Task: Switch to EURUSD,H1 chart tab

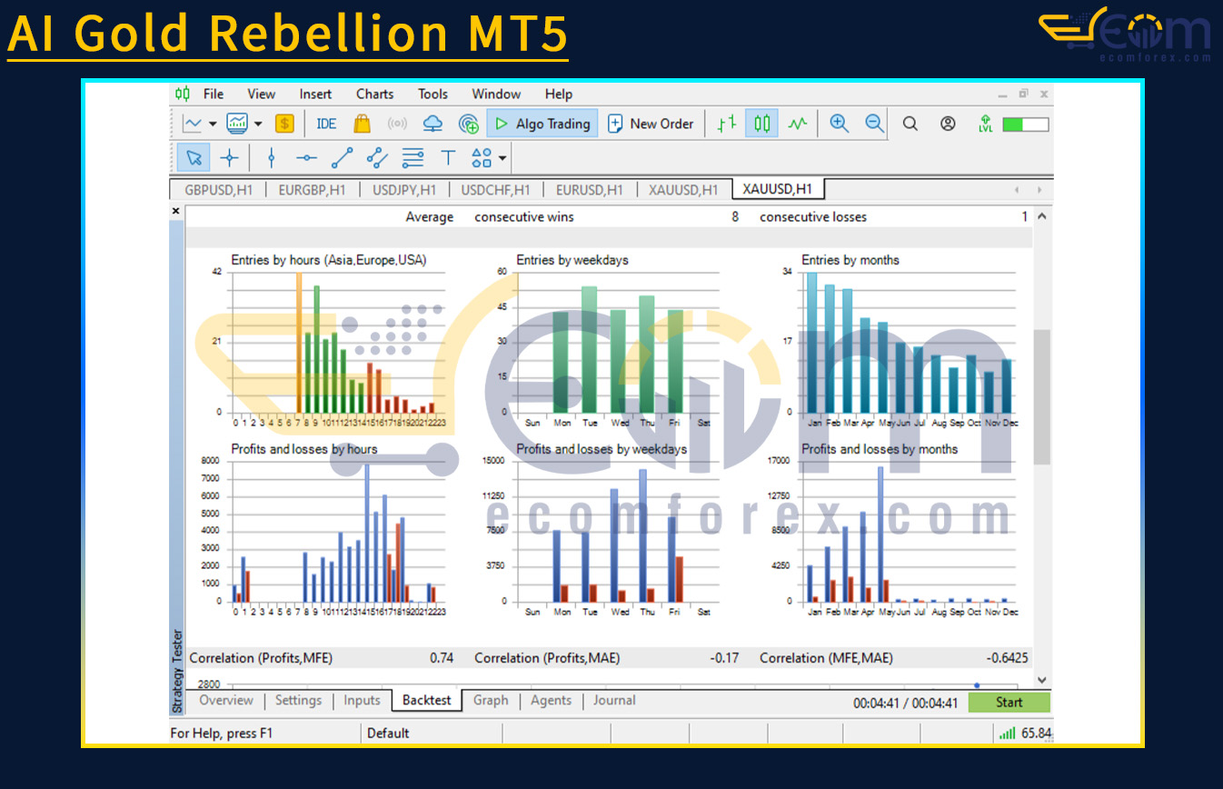Action: point(589,190)
